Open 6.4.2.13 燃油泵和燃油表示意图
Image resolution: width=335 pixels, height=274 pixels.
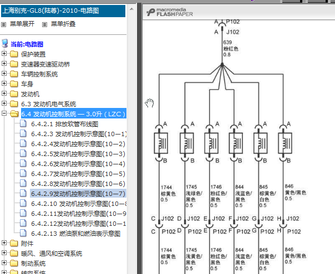[76, 234]
